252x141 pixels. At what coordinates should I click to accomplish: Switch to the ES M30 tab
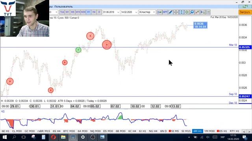click(108, 131)
